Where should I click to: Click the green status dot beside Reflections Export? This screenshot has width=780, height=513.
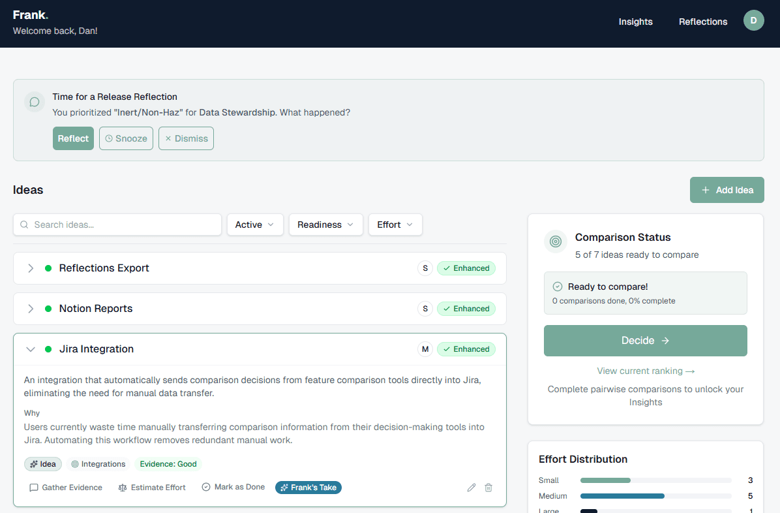click(x=48, y=268)
